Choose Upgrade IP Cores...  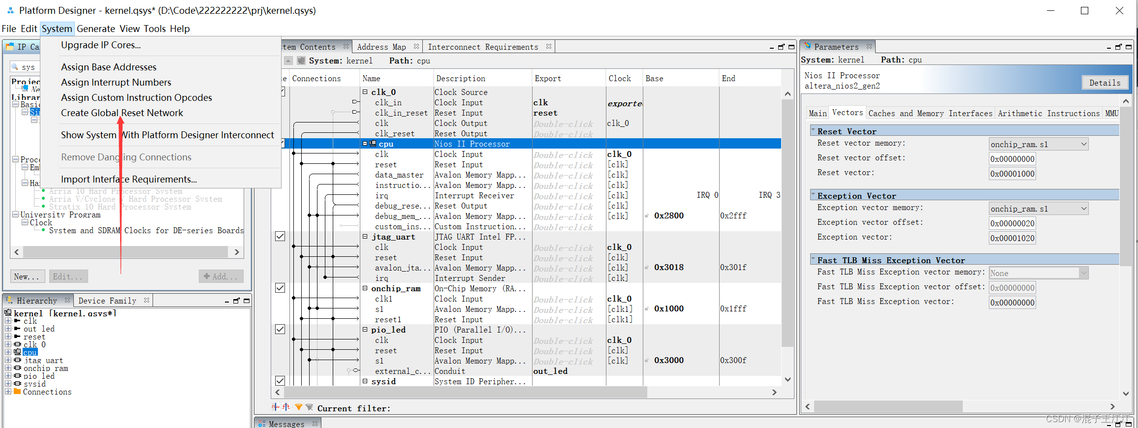[x=101, y=45]
